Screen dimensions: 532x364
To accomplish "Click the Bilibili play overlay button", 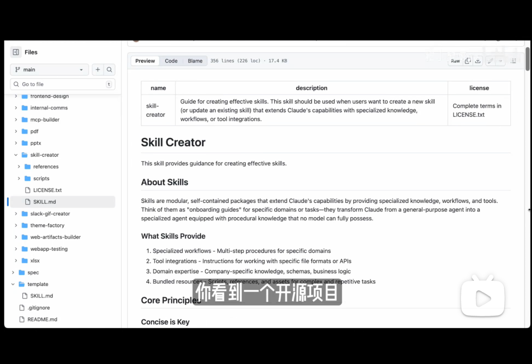I will click(482, 296).
